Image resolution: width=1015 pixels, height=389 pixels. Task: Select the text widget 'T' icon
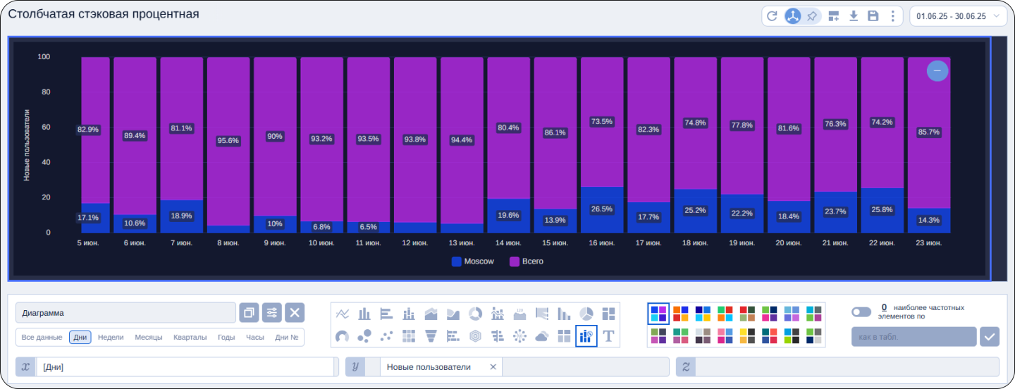click(x=608, y=336)
